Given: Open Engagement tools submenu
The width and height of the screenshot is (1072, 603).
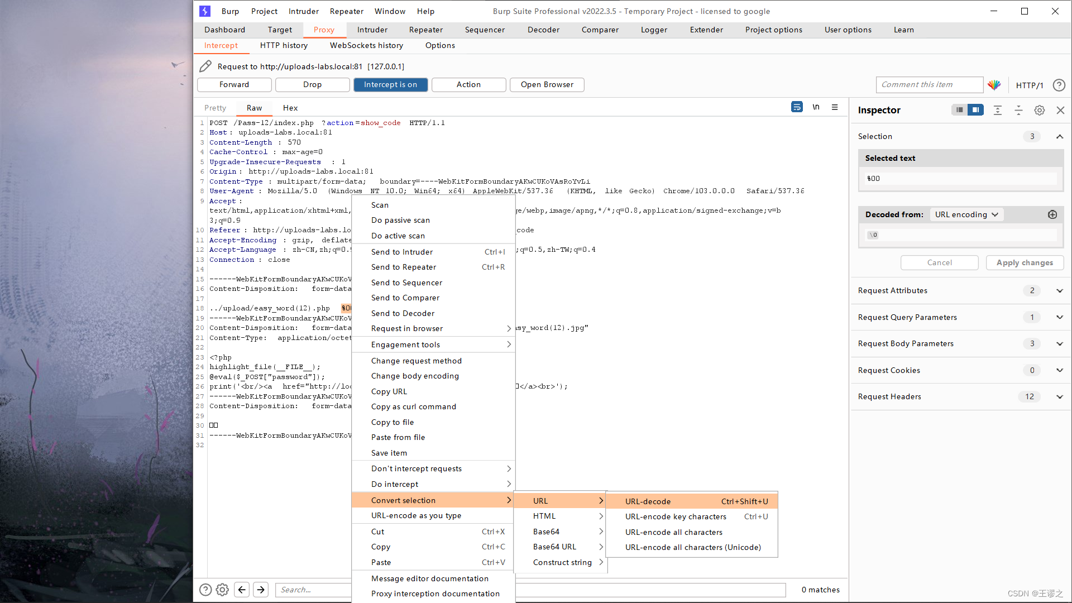Looking at the screenshot, I should point(433,344).
